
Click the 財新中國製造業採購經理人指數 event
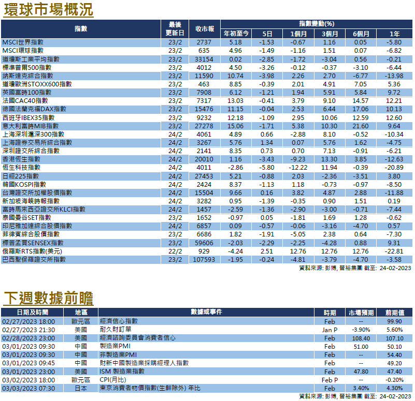(144, 363)
